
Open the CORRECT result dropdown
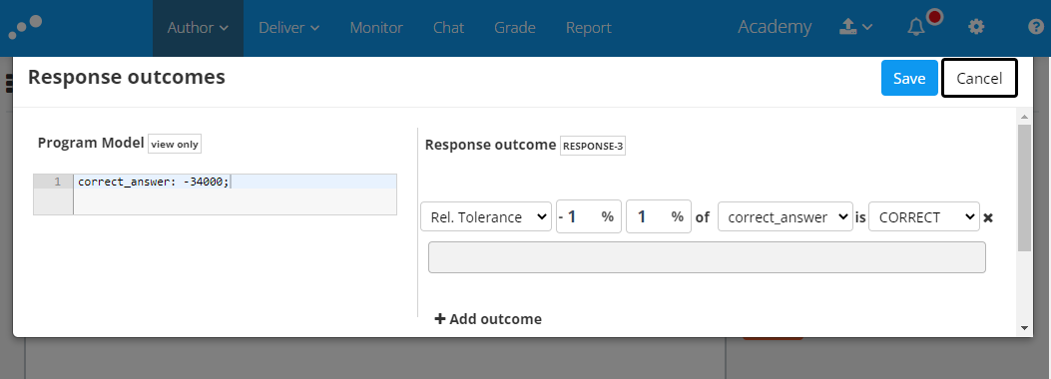(x=923, y=217)
